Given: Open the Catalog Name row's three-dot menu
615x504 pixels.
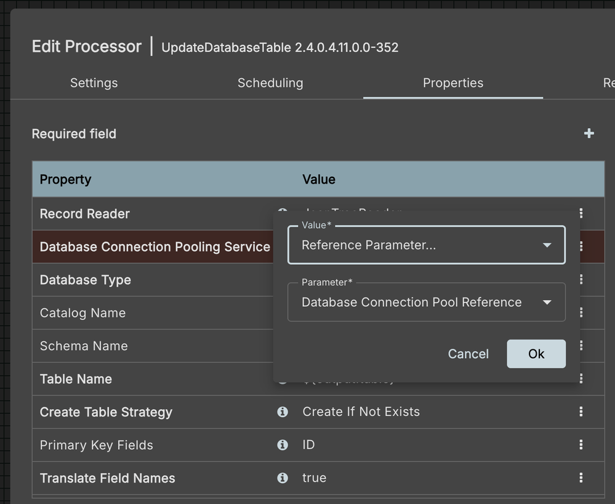Looking at the screenshot, I should 581,312.
